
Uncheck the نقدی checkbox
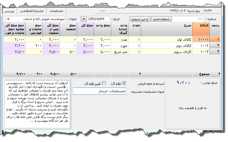click(124, 83)
